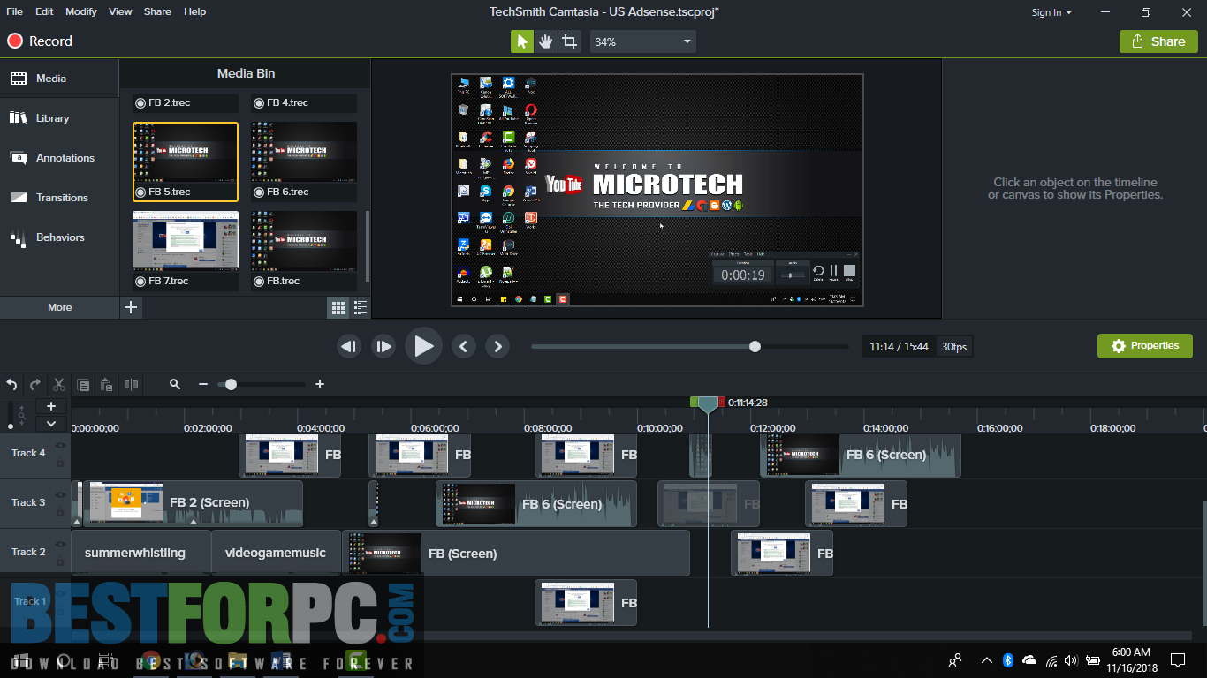
Task: Copy selection using timeline toolbar icon
Action: (x=83, y=384)
